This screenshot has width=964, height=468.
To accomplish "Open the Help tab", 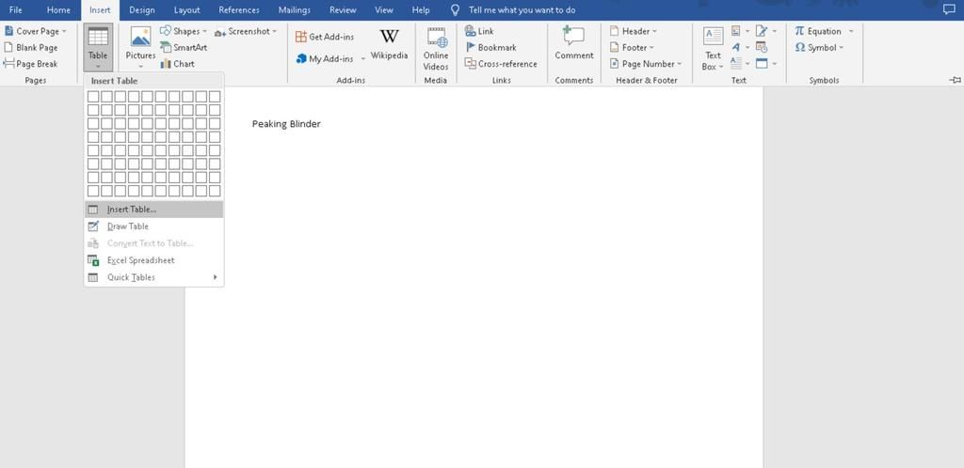I will point(421,9).
